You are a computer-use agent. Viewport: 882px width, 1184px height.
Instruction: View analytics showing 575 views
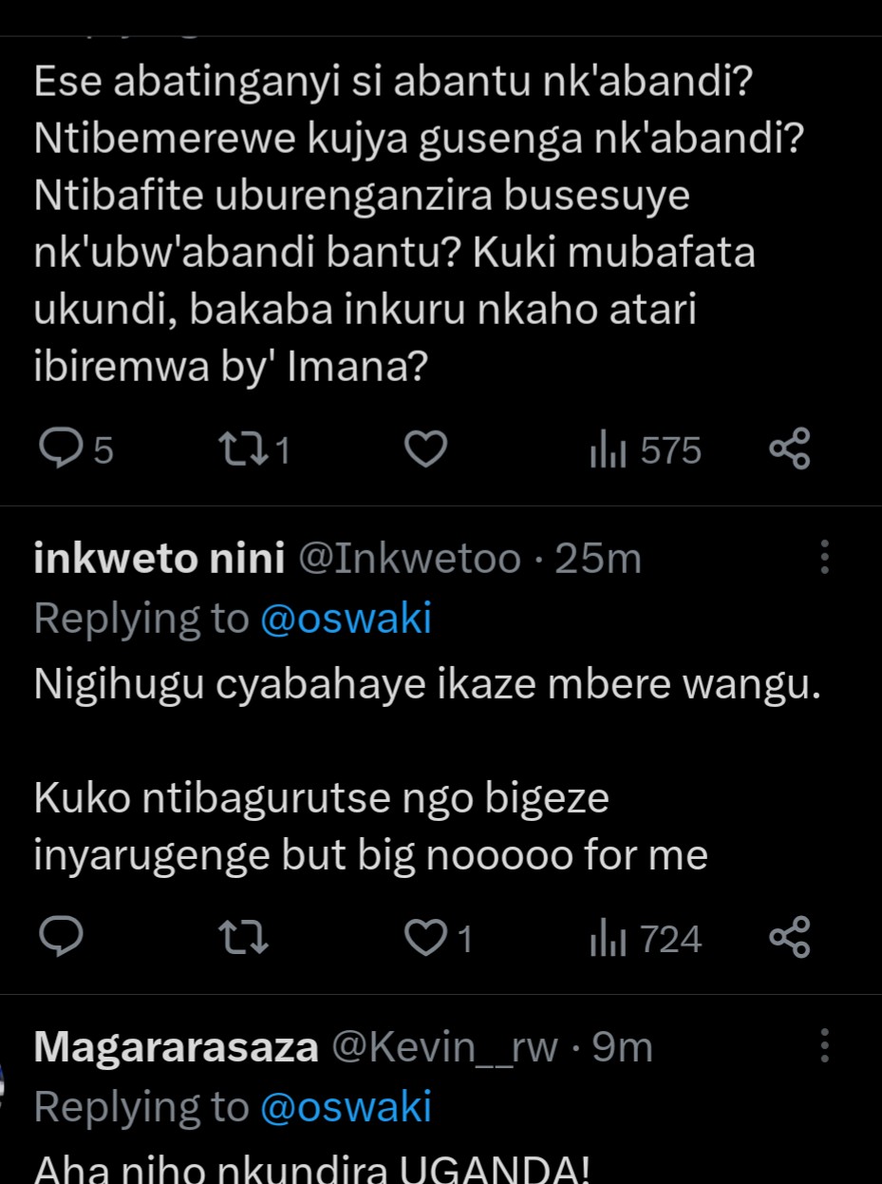pos(645,449)
